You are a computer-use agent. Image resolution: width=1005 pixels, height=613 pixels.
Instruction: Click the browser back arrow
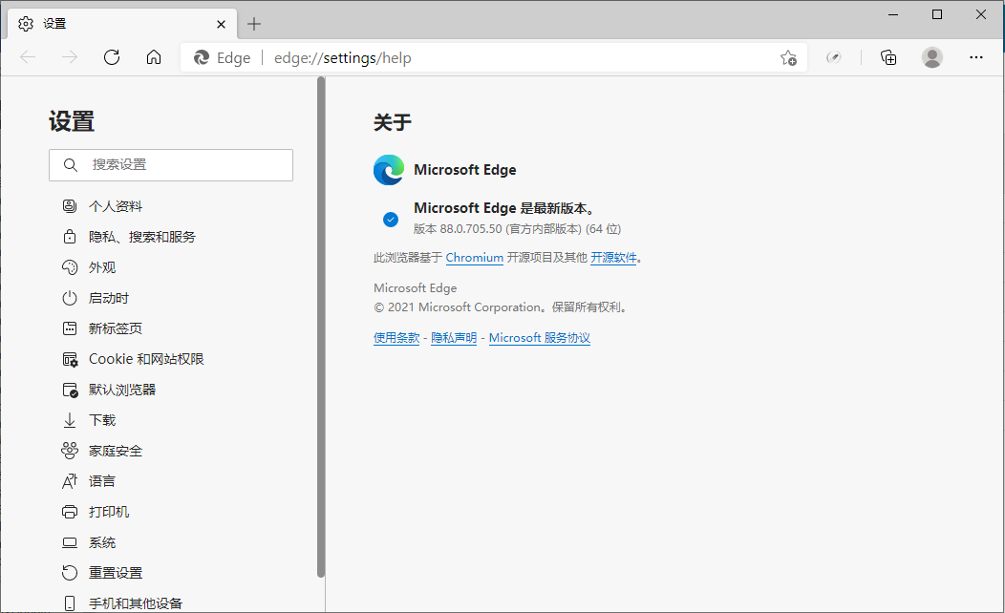28,57
